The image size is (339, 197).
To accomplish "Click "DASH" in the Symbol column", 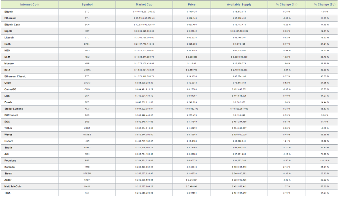I will pyautogui.click(x=87, y=44).
